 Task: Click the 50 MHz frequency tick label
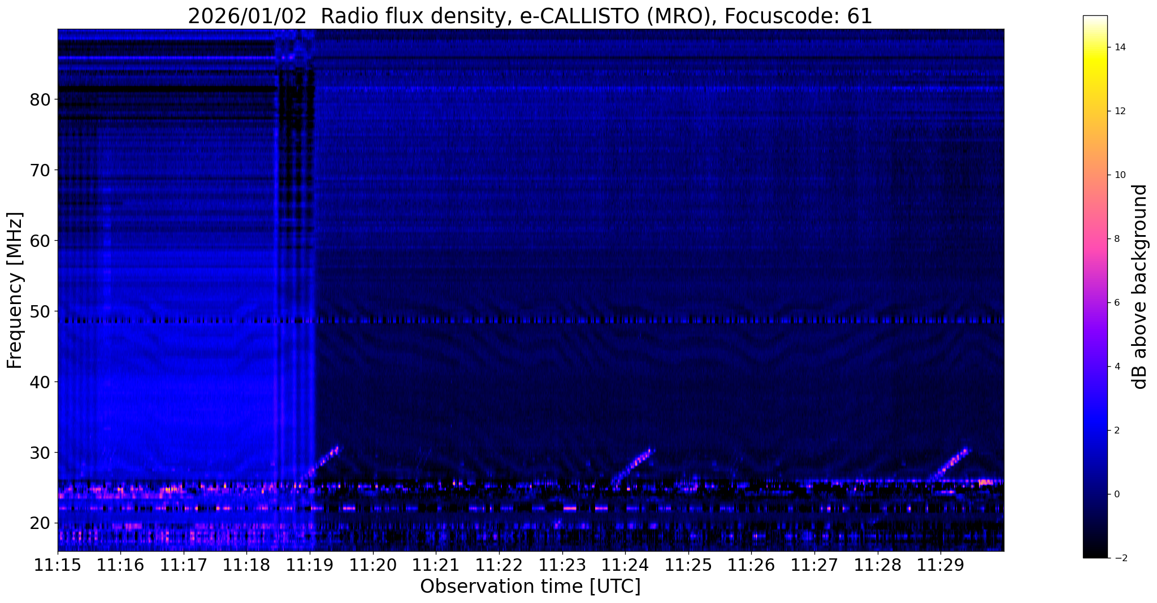coord(40,311)
